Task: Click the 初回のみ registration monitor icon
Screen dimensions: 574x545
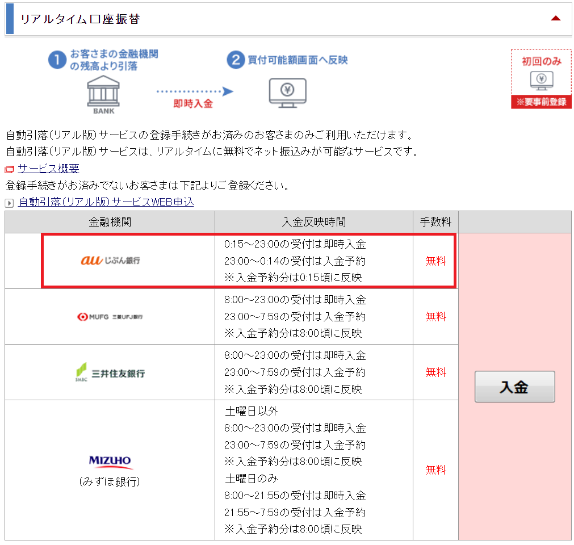Action: point(541,81)
